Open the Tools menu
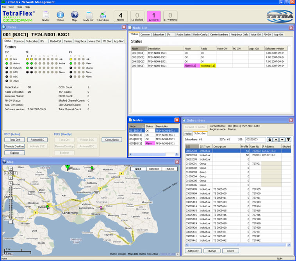This screenshot has height=261, width=296. pyautogui.click(x=19, y=7)
